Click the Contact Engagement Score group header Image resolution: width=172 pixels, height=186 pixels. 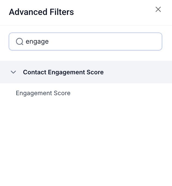(63, 72)
